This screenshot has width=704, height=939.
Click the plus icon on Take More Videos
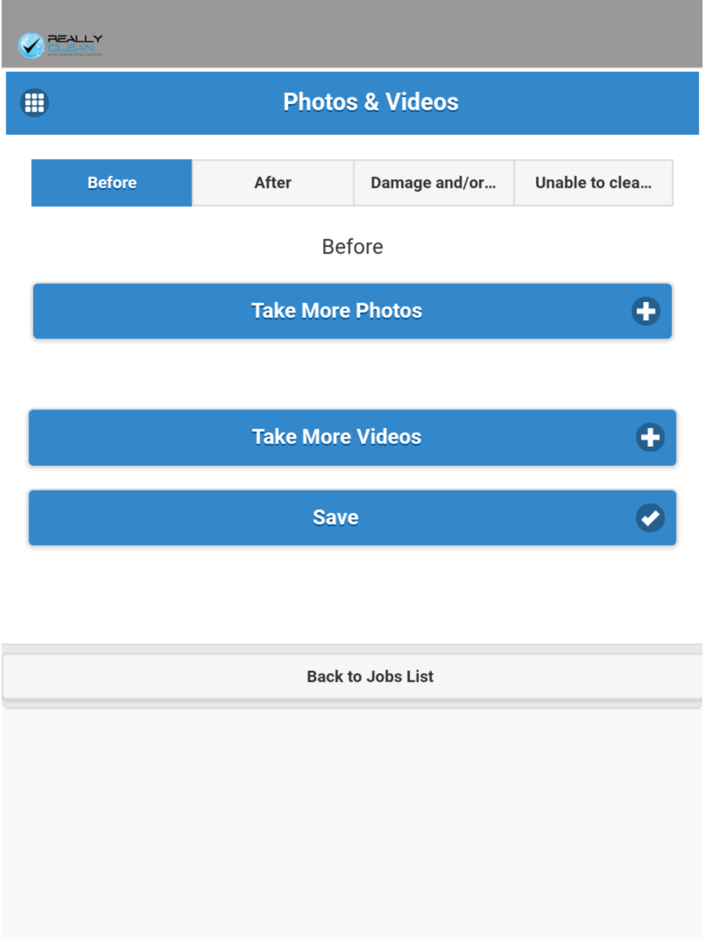coord(650,437)
